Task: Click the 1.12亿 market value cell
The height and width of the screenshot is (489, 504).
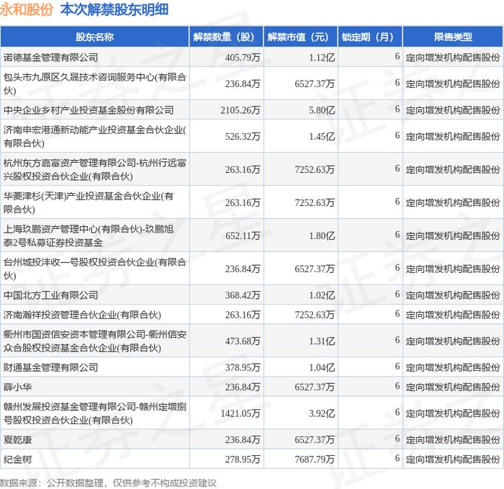Action: (322, 58)
